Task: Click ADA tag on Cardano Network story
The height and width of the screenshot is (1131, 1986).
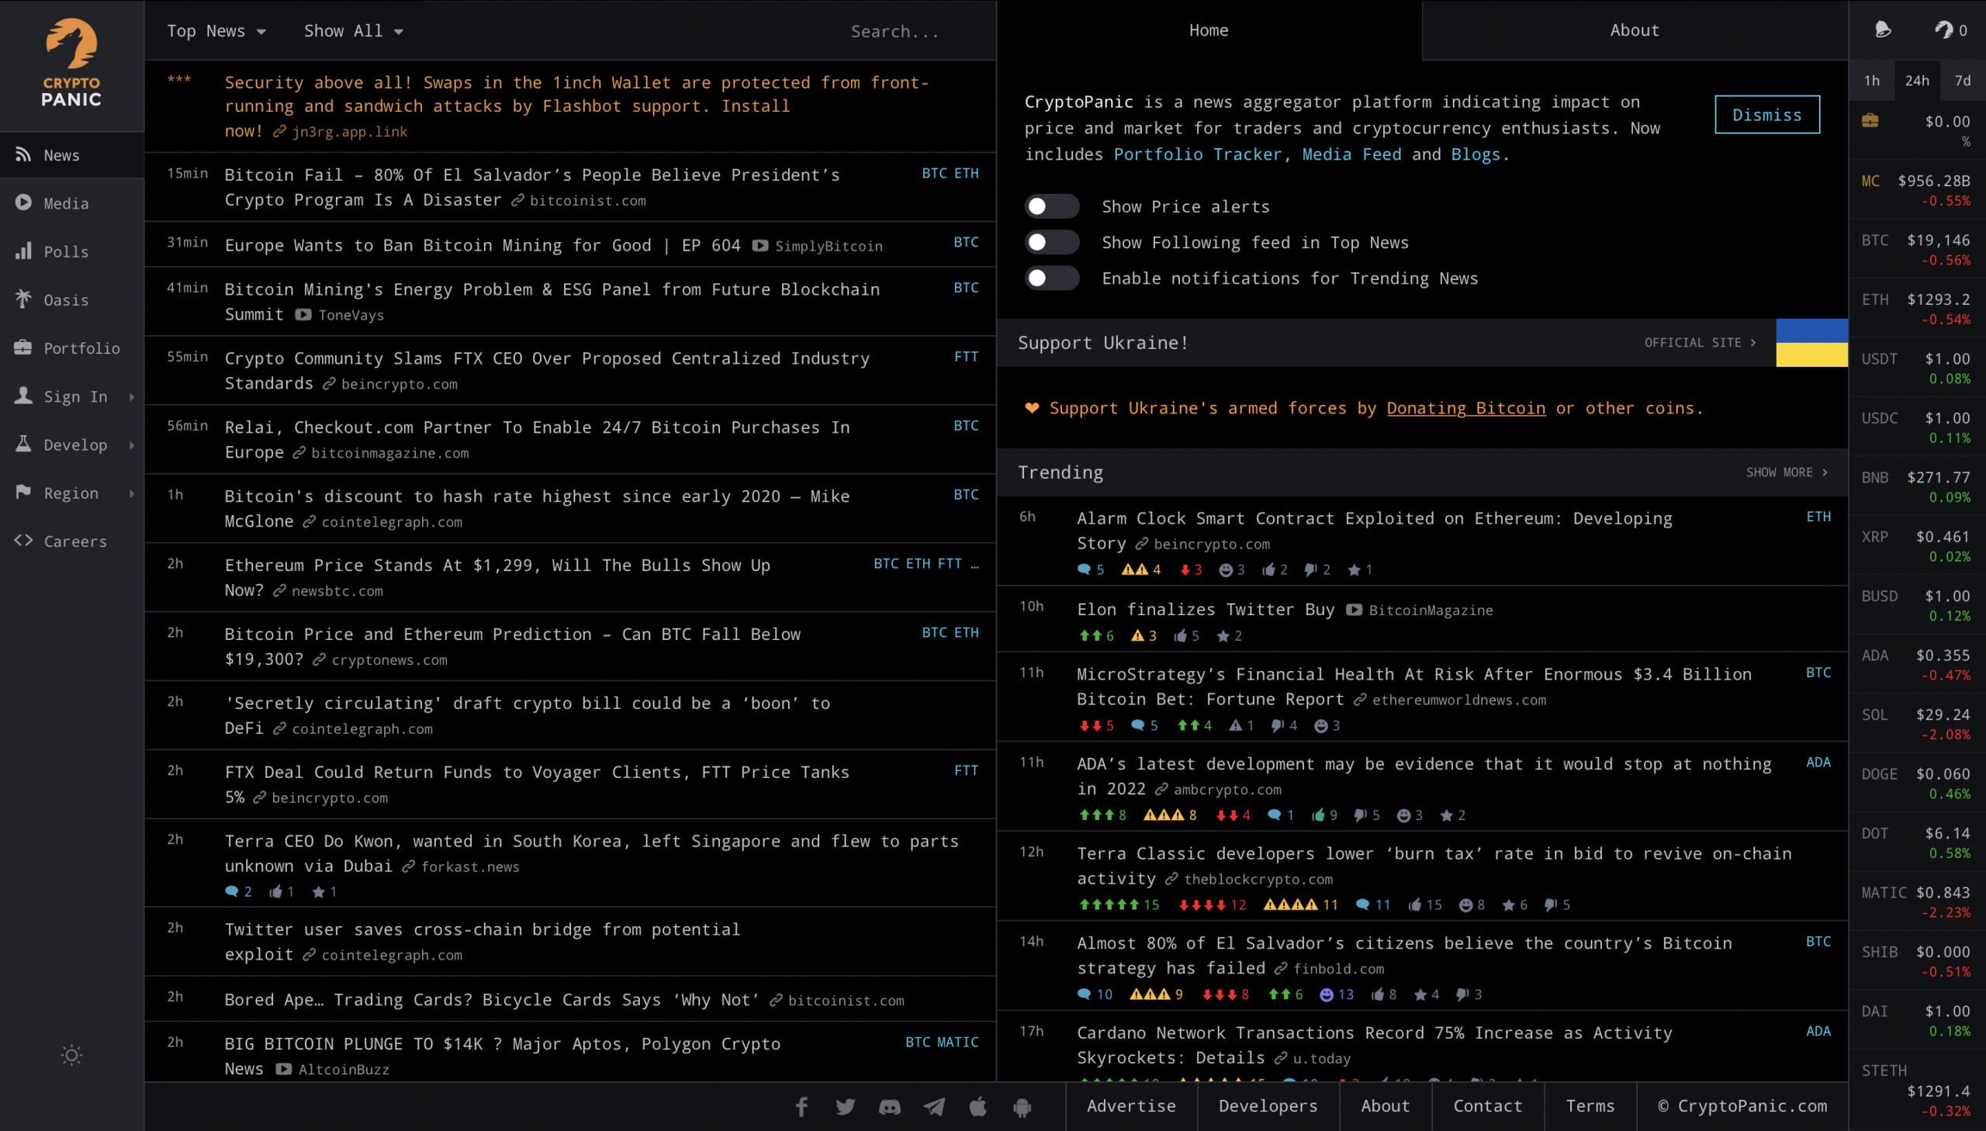Action: [x=1818, y=1031]
